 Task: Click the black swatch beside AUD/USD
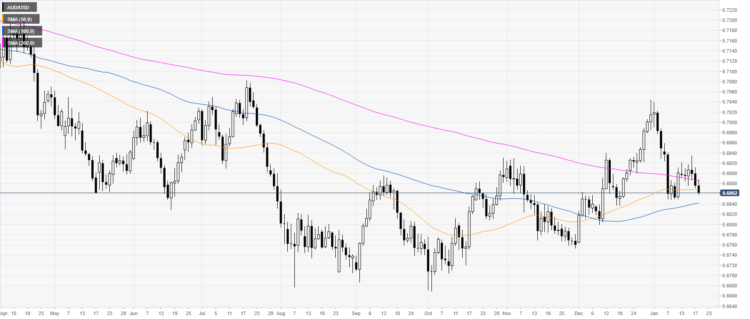3,7
